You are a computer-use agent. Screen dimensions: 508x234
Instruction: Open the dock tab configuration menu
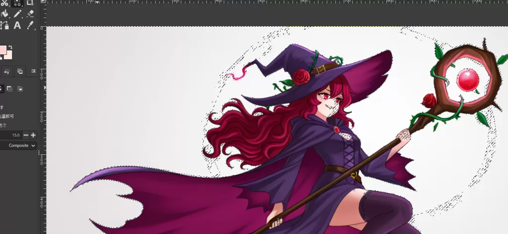[34, 71]
